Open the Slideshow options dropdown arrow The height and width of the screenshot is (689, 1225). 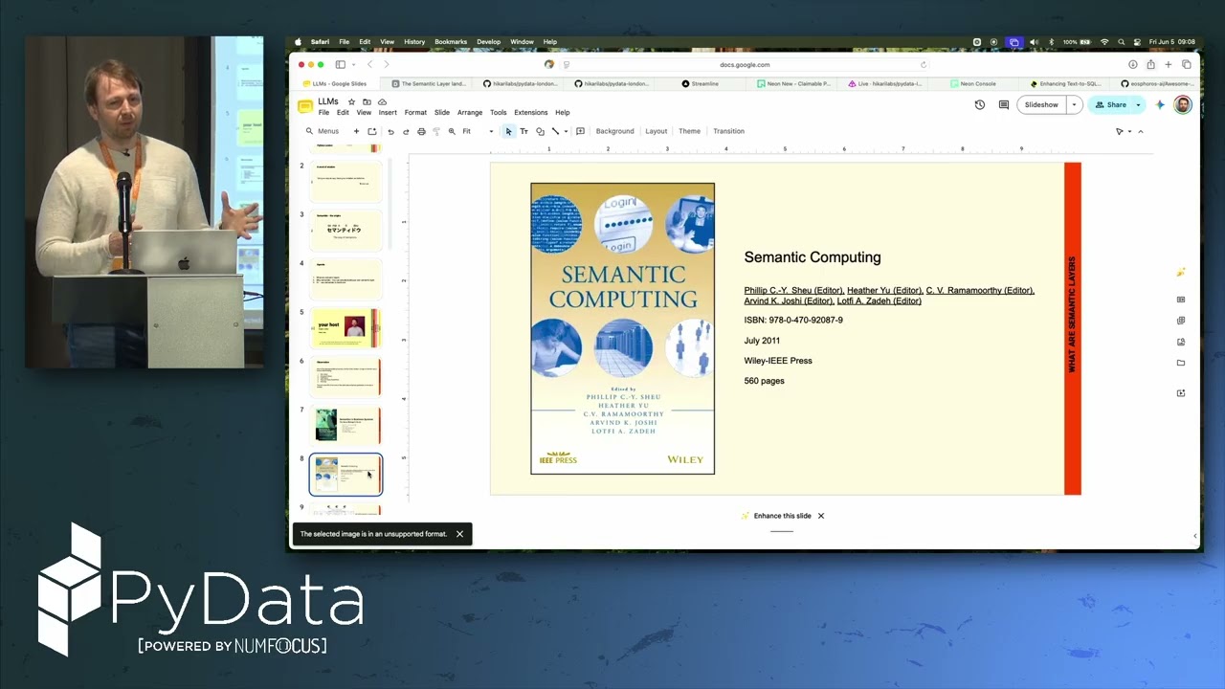[x=1074, y=104]
